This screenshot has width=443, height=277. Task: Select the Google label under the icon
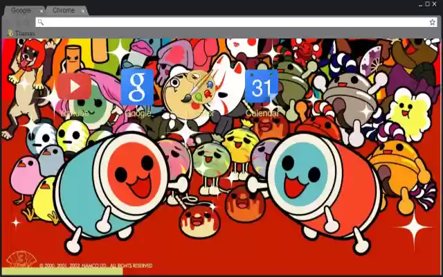[x=138, y=114]
